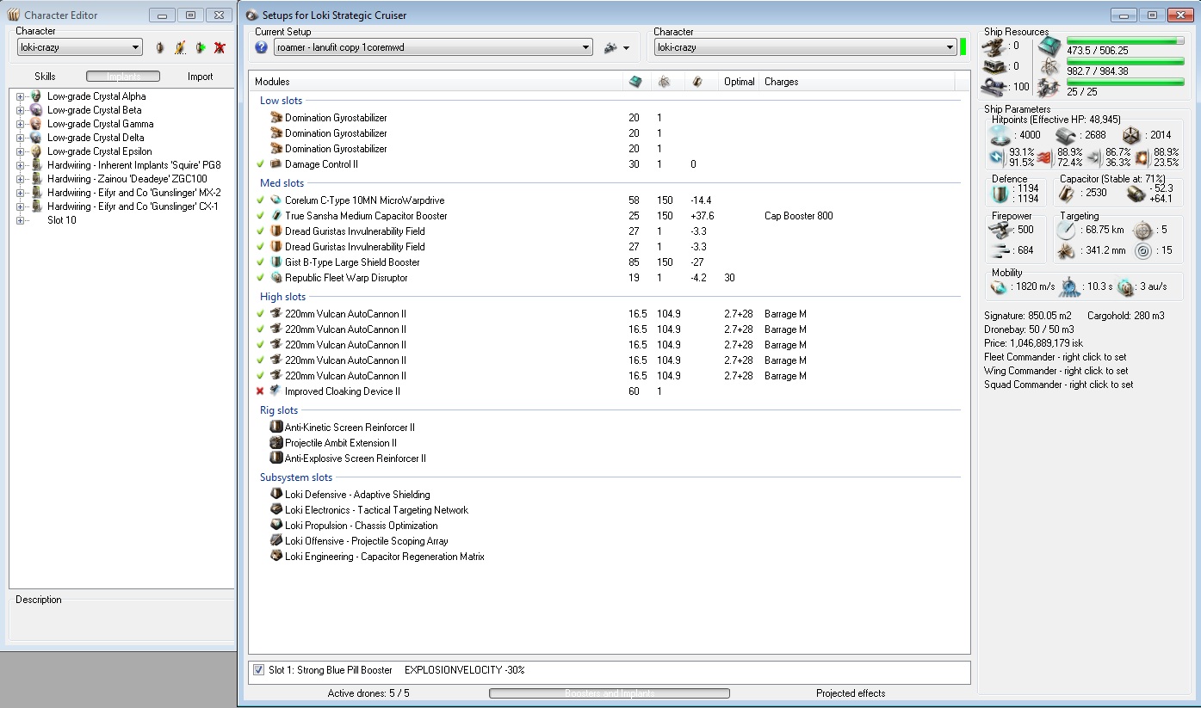Screen dimensions: 1201x708
Task: Expand the Low-grade Crystal Alpha tree node
Action: click(20, 96)
